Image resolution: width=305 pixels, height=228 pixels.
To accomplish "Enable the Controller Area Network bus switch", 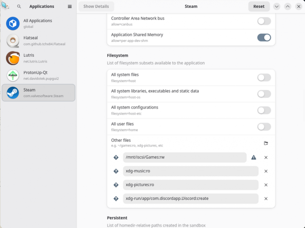I will (x=264, y=21).
